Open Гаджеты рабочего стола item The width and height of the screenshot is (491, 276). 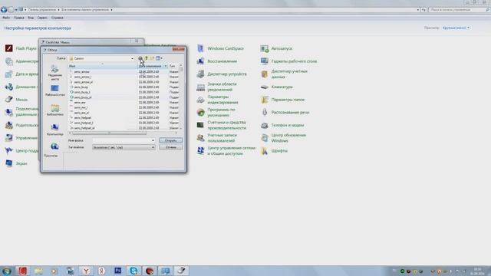coord(288,61)
